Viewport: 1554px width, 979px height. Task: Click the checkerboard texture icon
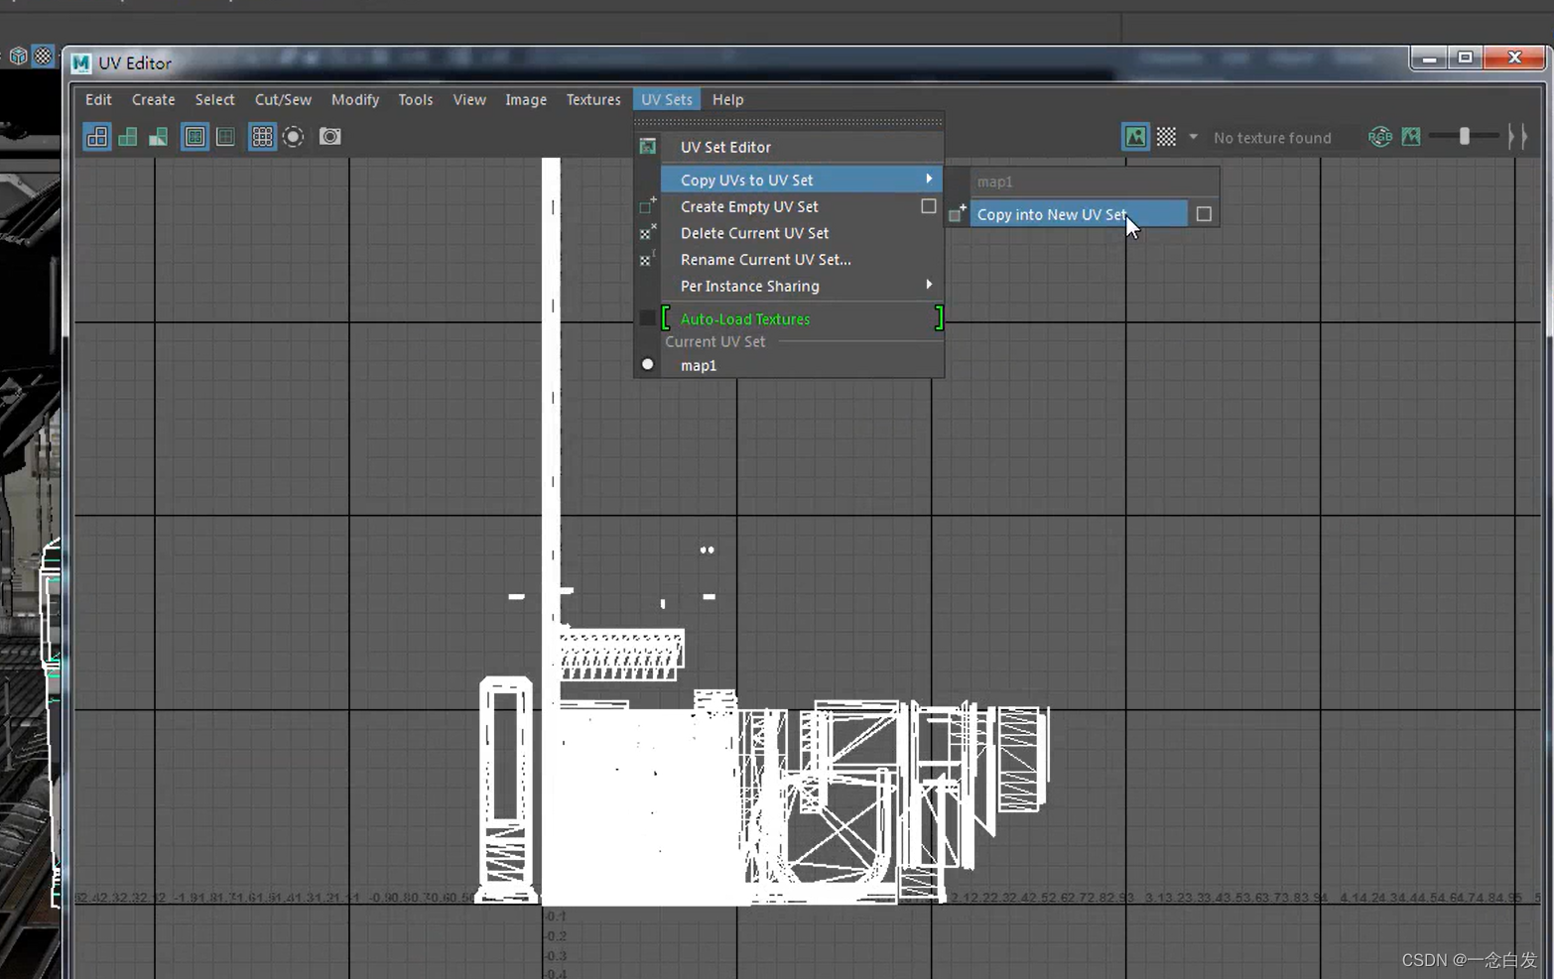1167,137
